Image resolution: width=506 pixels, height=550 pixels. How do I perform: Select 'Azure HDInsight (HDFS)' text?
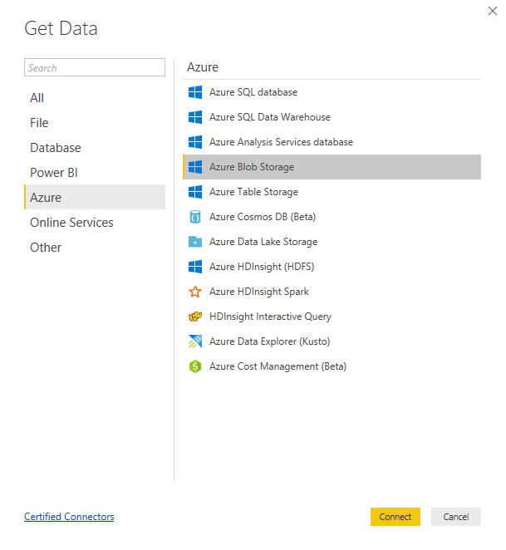point(262,267)
